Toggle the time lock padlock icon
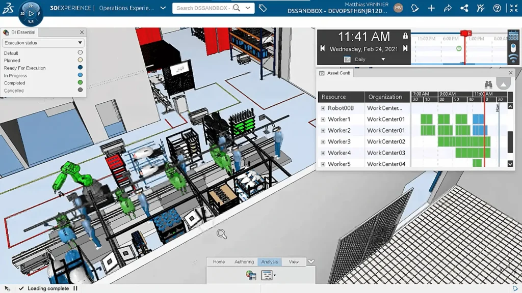The image size is (522, 293). (x=405, y=36)
